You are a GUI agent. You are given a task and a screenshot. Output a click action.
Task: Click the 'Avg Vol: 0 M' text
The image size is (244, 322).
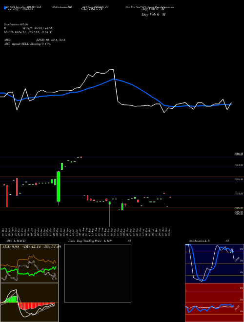pos(153,9)
